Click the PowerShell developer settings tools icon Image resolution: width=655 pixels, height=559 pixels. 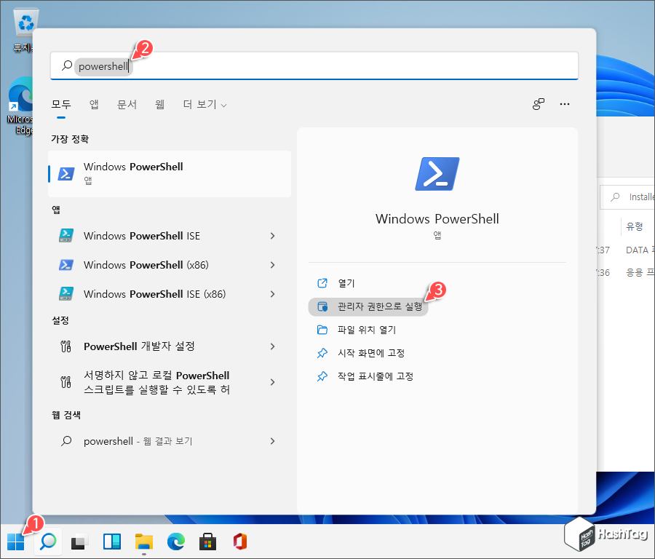[x=66, y=346]
